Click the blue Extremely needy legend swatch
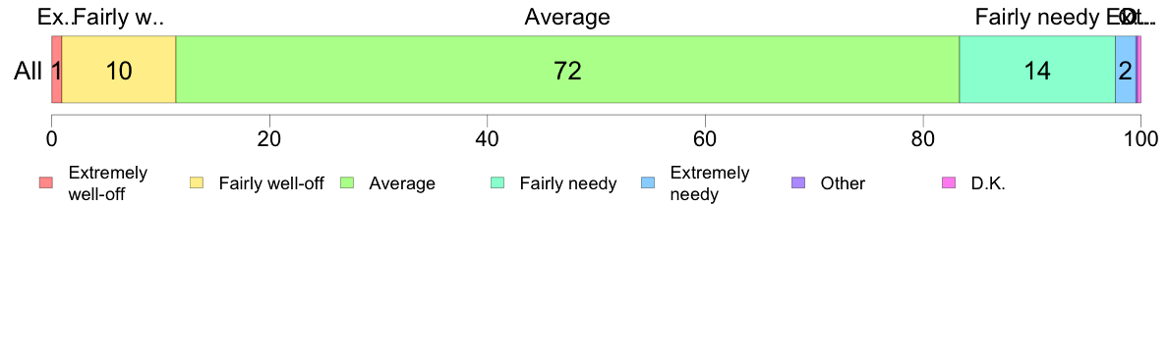The width and height of the screenshot is (1168, 361). pyautogui.click(x=648, y=182)
